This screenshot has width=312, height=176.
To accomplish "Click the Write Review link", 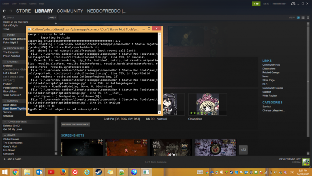I will [269, 96].
